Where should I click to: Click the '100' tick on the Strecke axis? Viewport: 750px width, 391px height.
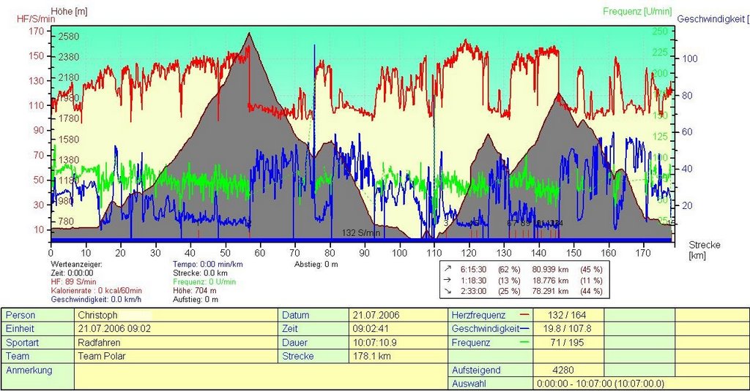(x=399, y=253)
